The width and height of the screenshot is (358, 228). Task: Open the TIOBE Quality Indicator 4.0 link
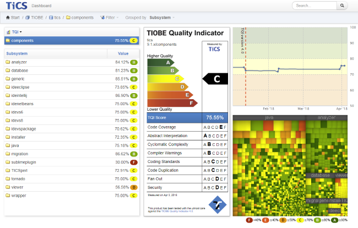tap(177, 211)
